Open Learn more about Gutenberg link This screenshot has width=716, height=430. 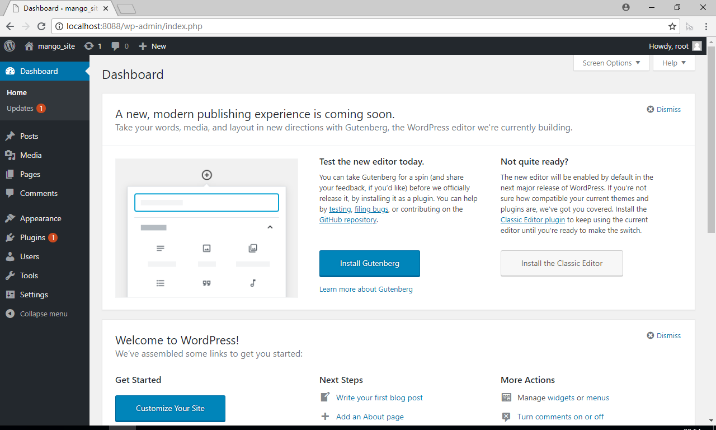click(x=366, y=289)
